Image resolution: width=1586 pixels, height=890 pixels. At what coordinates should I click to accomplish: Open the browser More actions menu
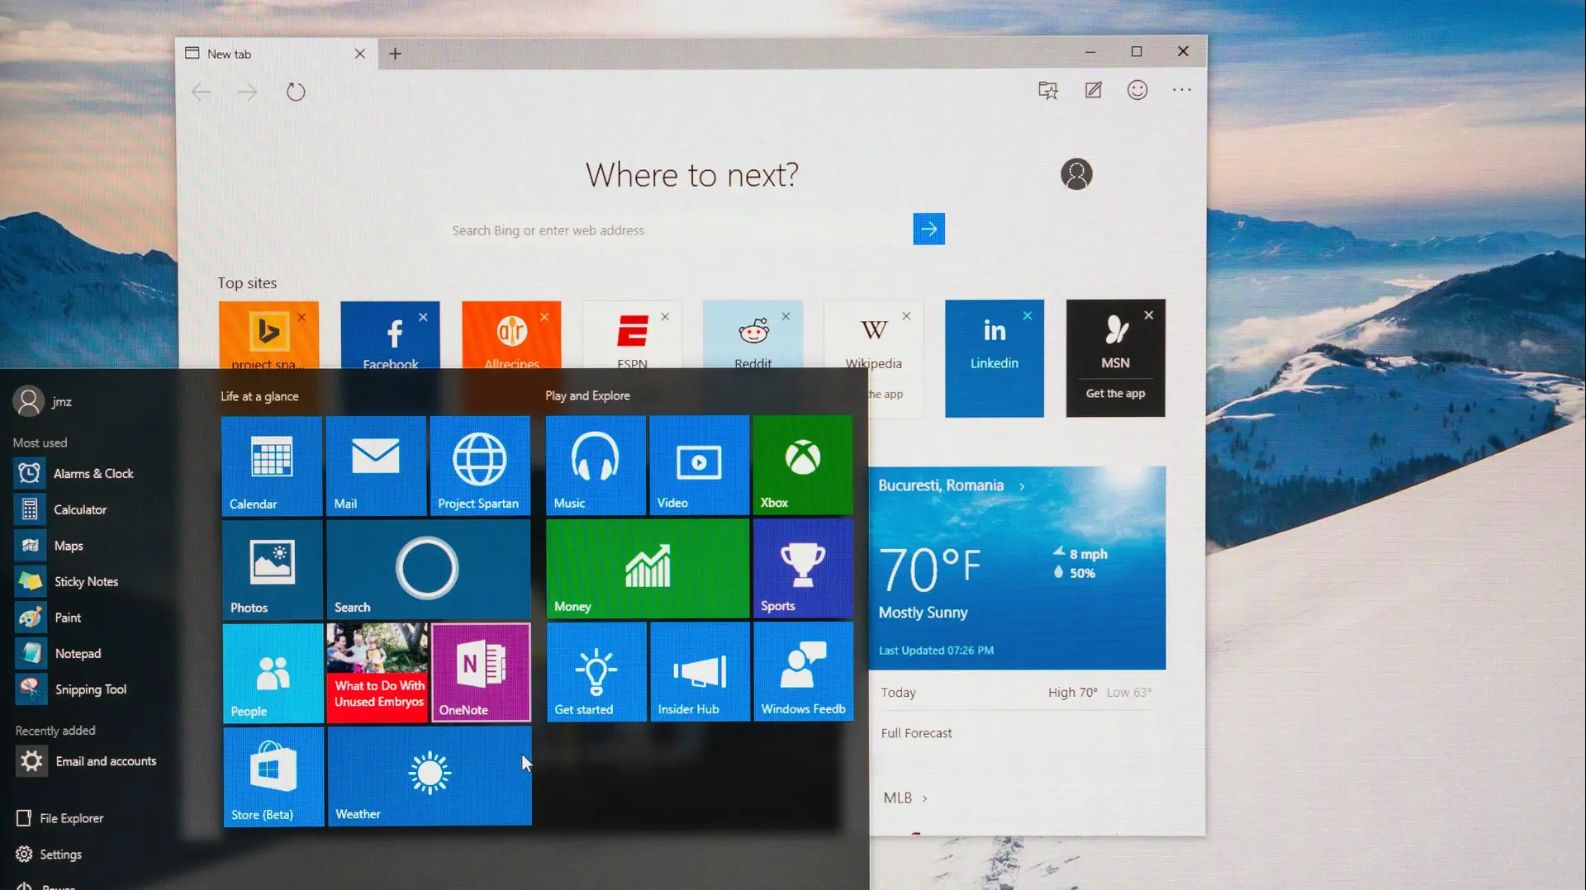coord(1182,90)
